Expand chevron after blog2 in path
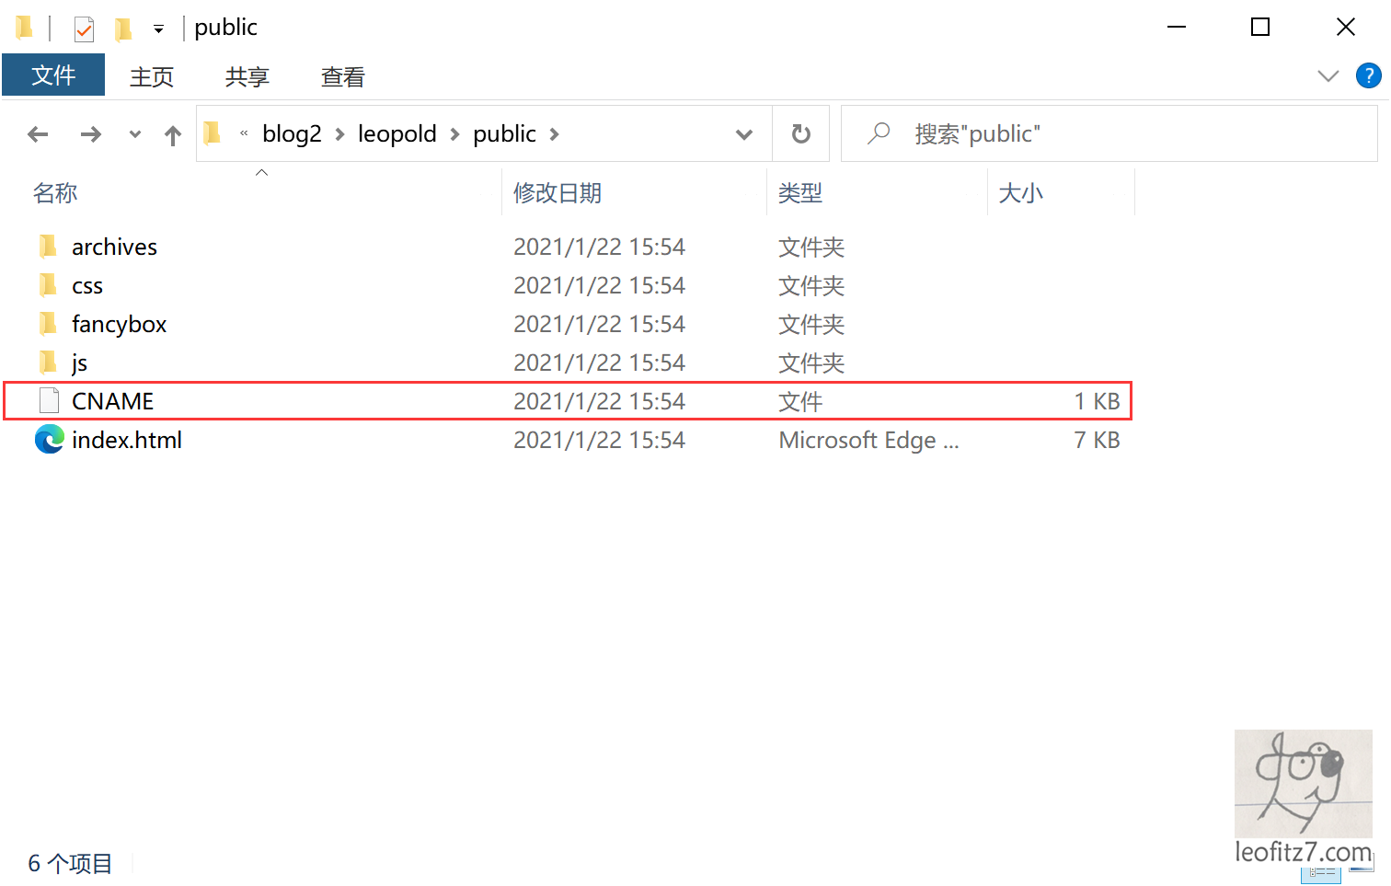The height and width of the screenshot is (886, 1391). 339,134
